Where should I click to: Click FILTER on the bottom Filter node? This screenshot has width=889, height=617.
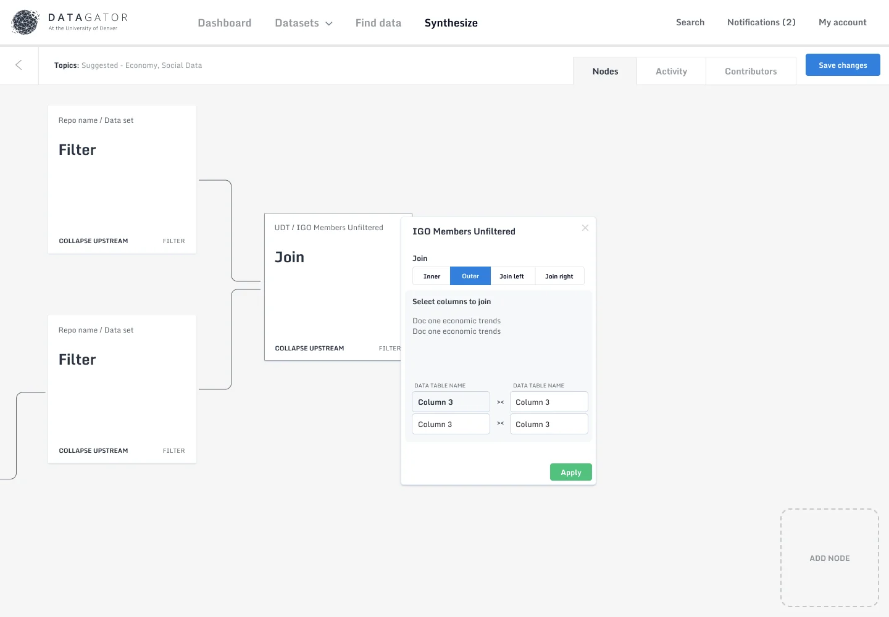(x=173, y=451)
